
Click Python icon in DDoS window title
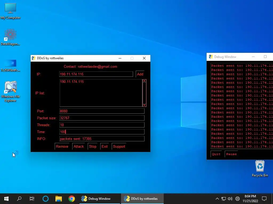pos(33,58)
